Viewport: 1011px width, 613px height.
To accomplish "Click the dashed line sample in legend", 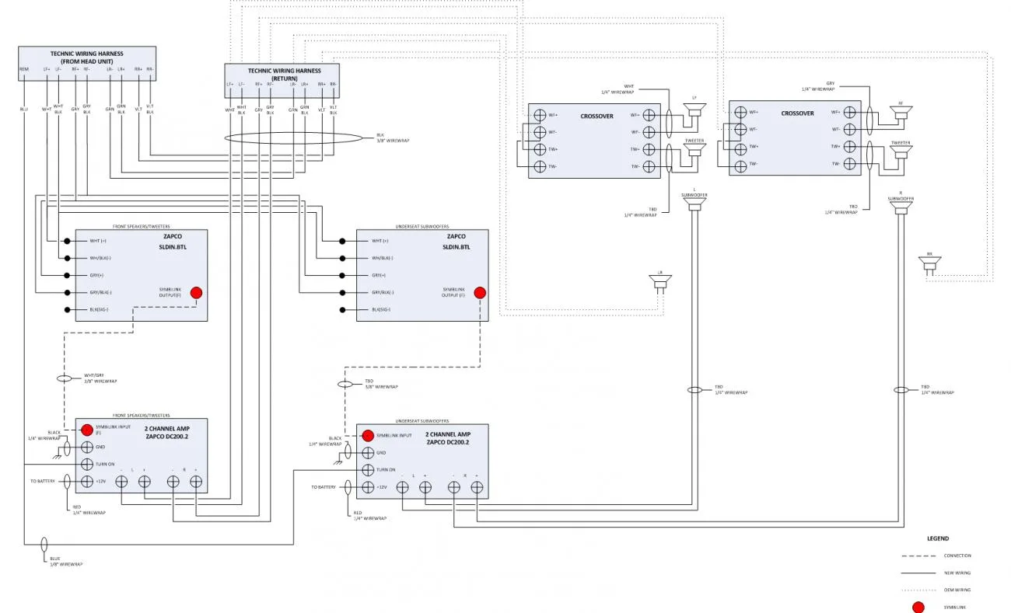I will (918, 556).
